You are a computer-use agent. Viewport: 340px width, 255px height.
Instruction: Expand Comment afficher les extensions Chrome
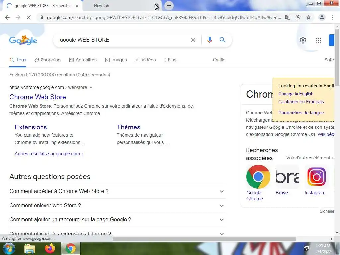click(118, 233)
